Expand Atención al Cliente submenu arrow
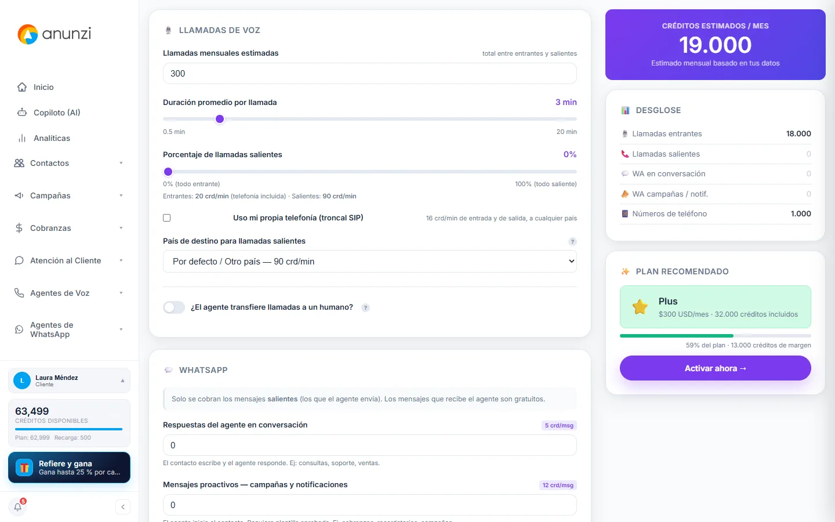 pos(121,260)
